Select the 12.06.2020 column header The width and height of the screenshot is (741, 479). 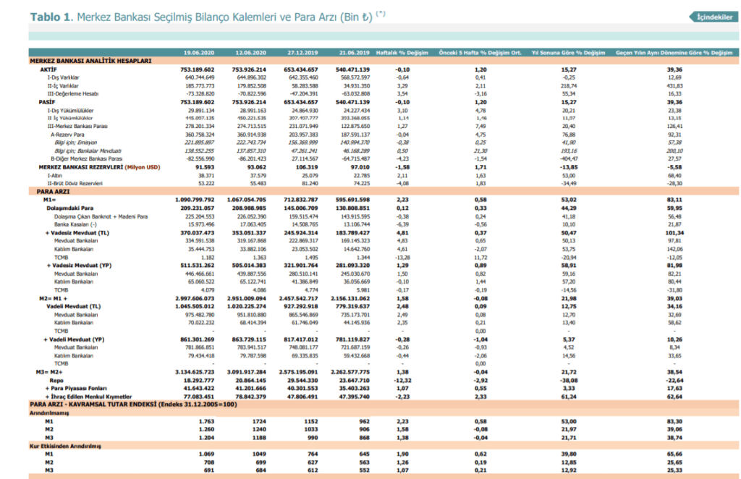pyautogui.click(x=251, y=53)
